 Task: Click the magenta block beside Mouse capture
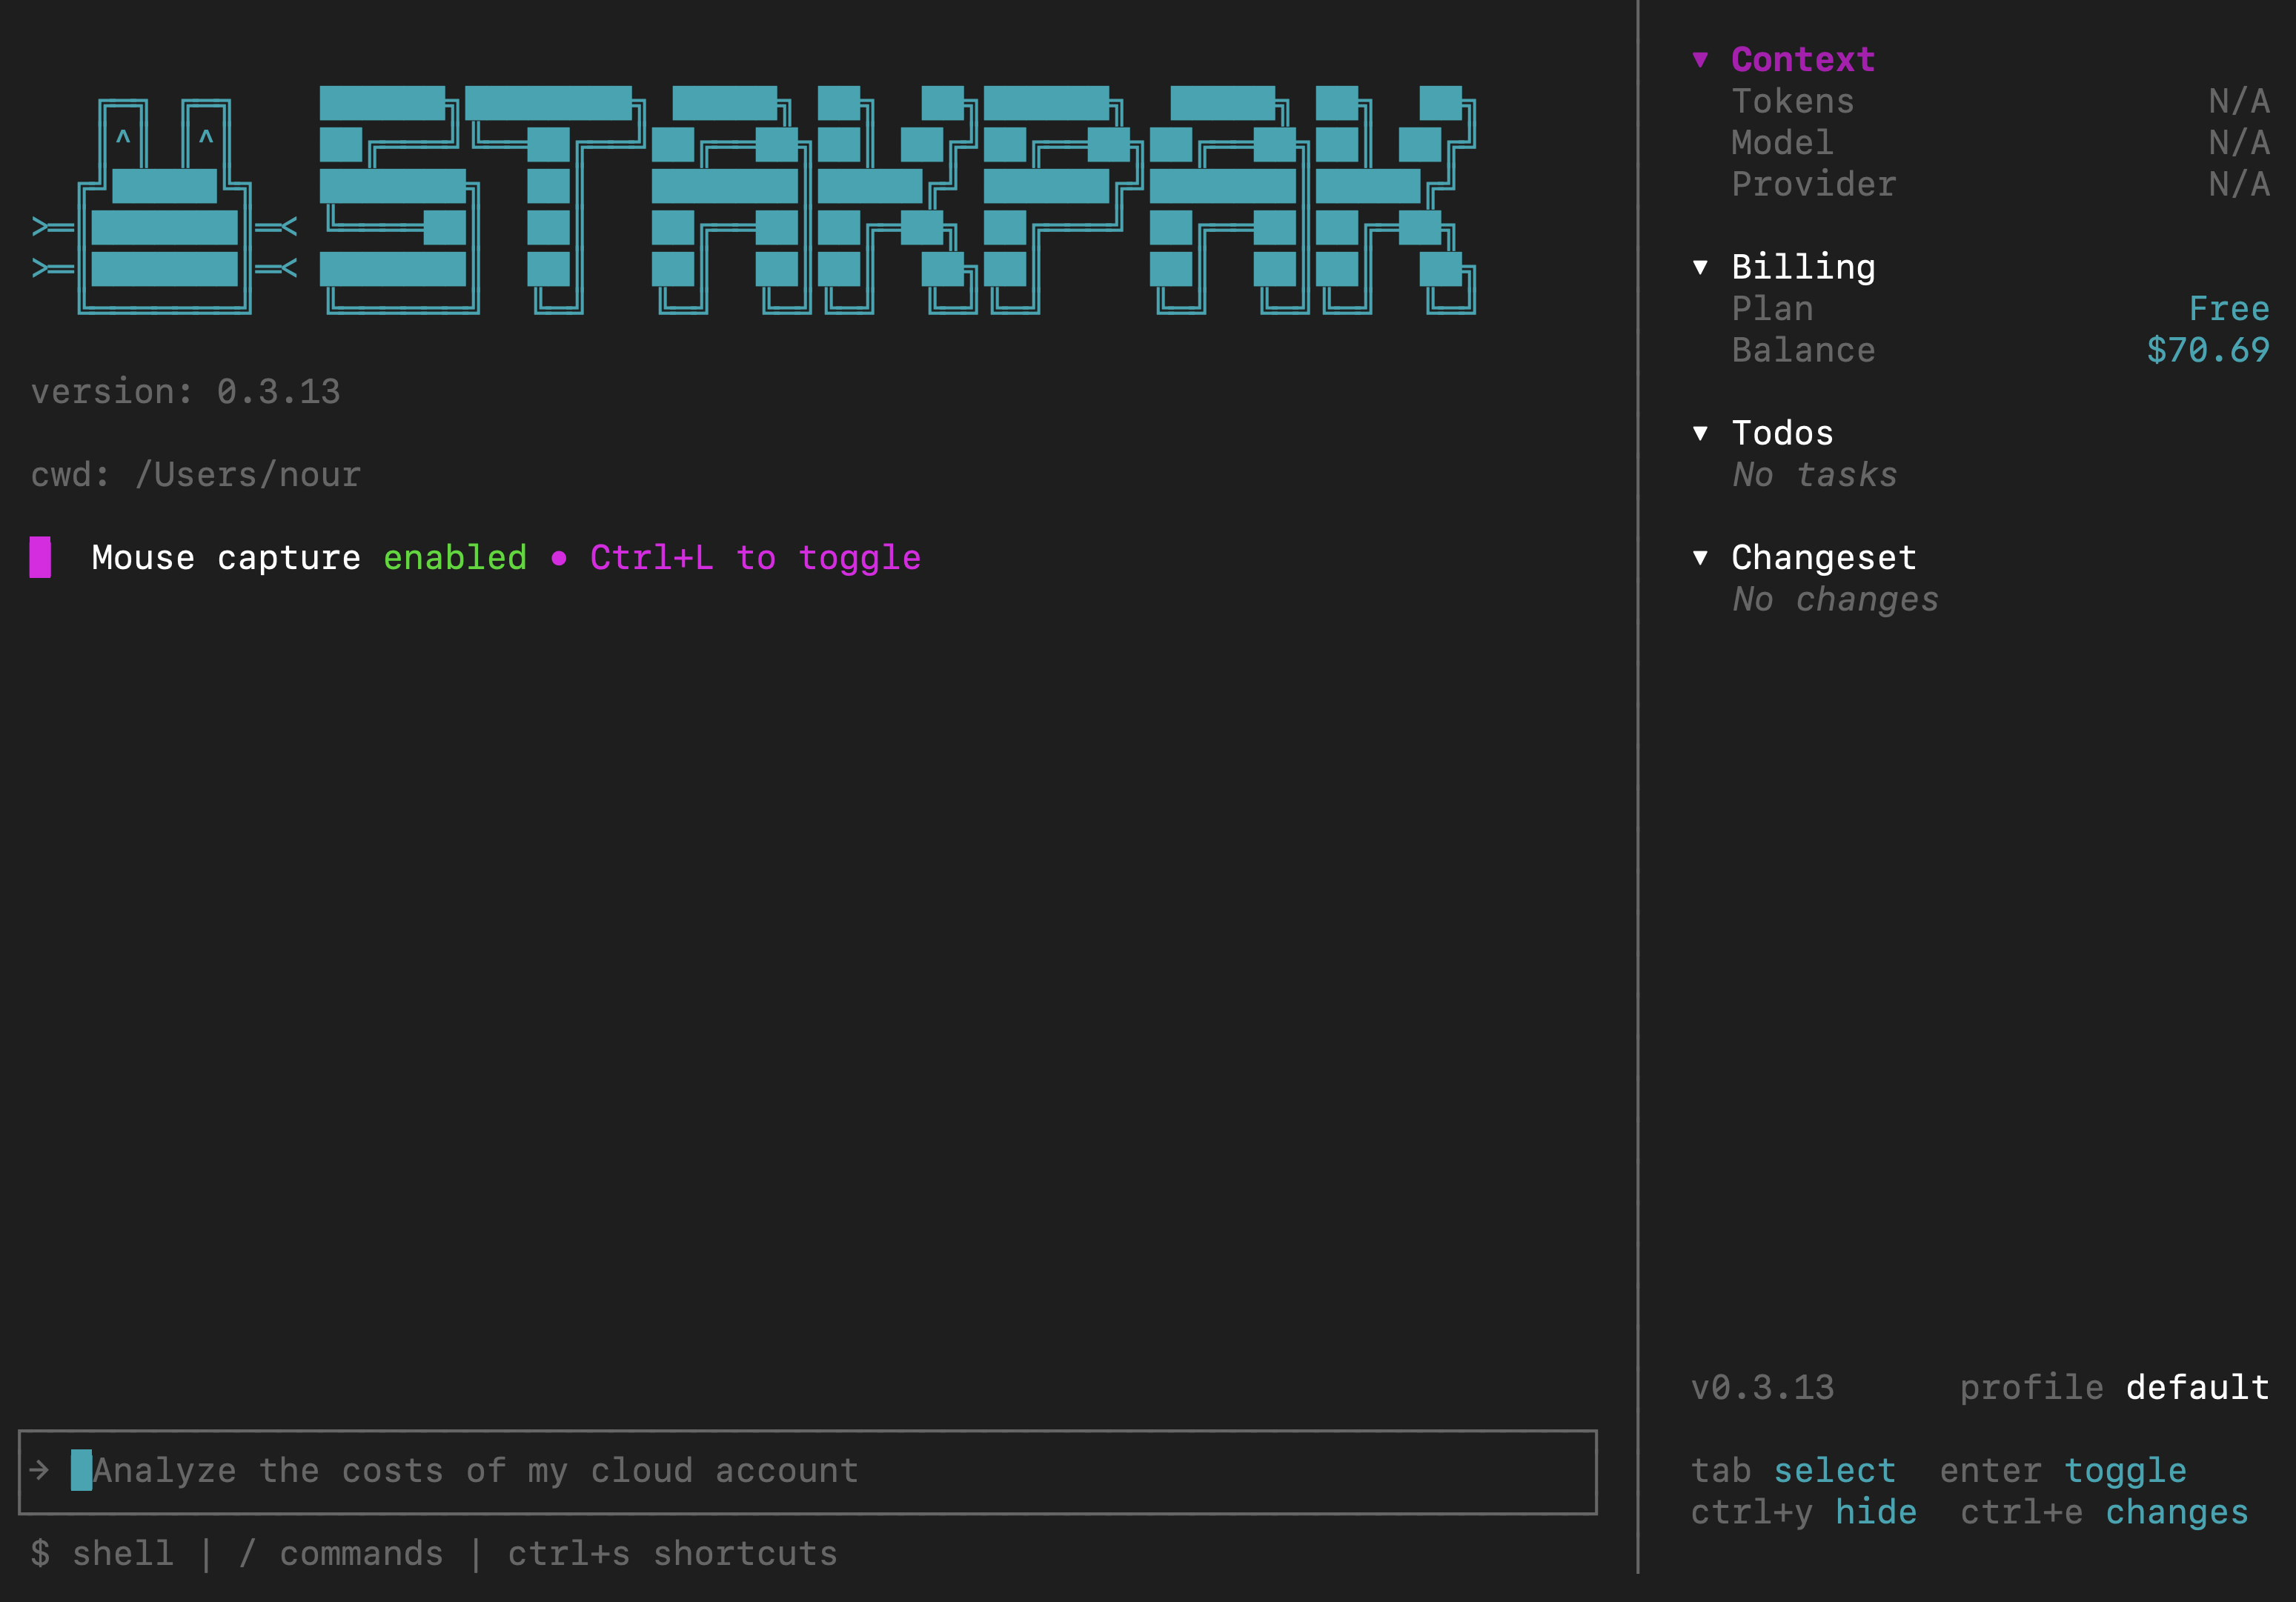(40, 557)
